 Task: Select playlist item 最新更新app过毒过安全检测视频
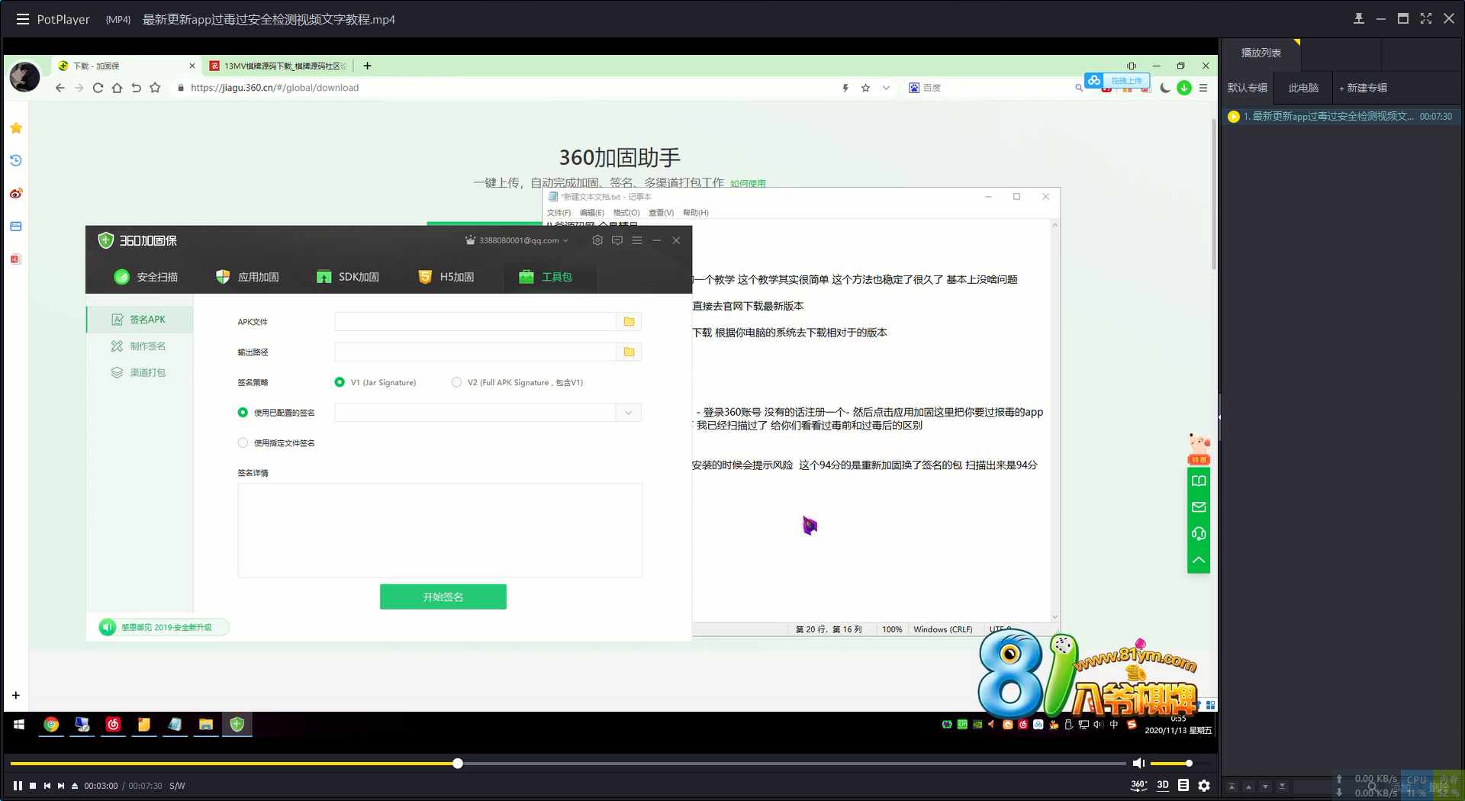[1340, 117]
